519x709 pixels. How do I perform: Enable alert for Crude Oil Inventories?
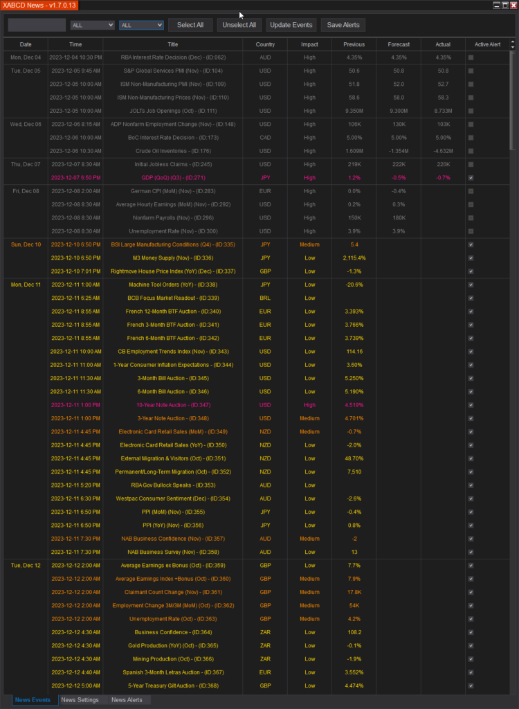pyautogui.click(x=471, y=151)
